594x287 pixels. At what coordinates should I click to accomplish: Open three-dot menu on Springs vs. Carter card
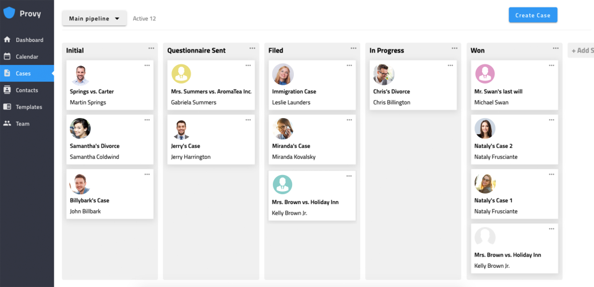pyautogui.click(x=147, y=65)
